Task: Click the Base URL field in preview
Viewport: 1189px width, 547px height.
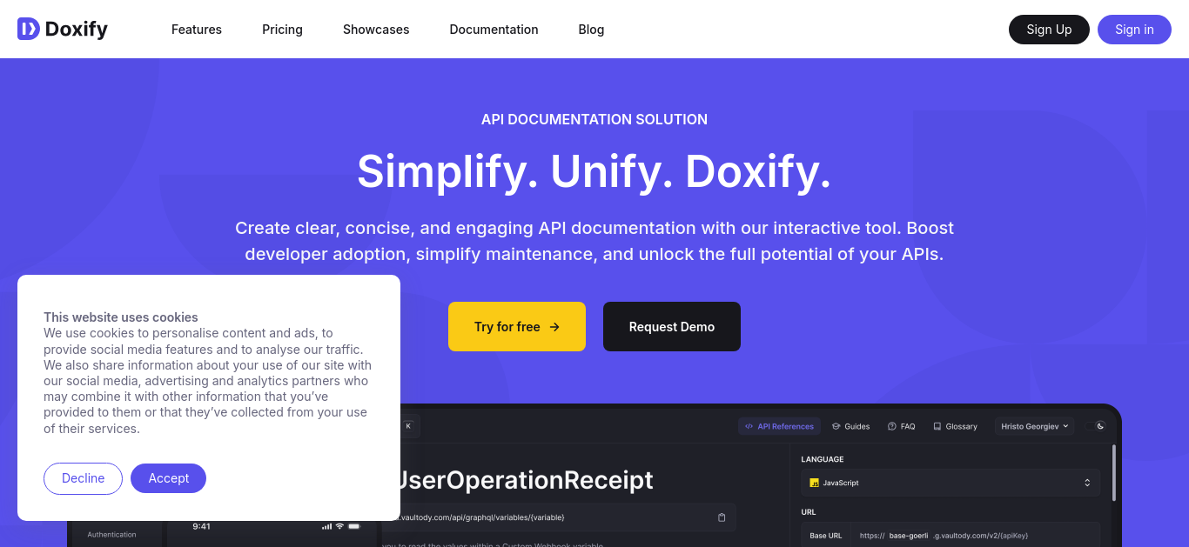Action: click(951, 536)
